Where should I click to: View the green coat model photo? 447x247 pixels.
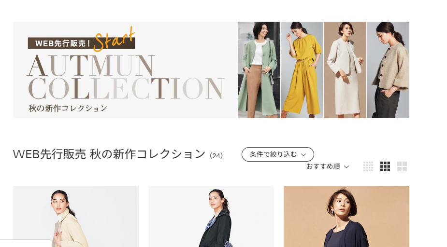[x=259, y=70]
